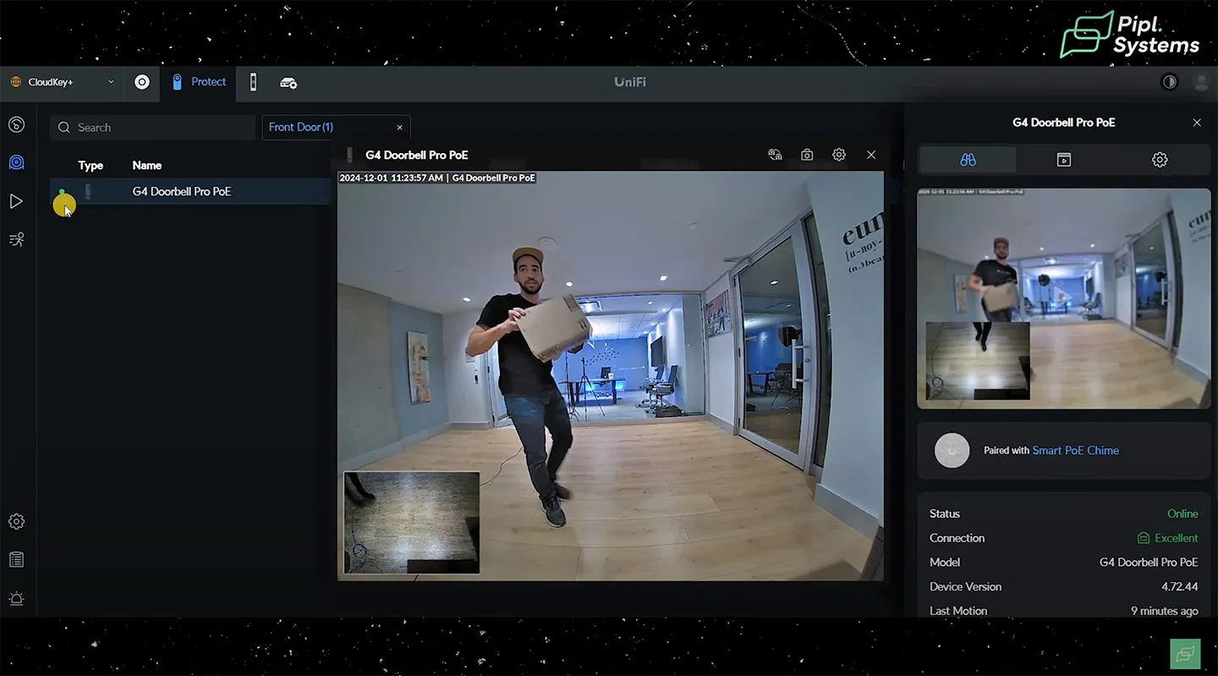This screenshot has height=676, width=1218.
Task: Open the Smart PoE Chime link
Action: [x=1075, y=450]
